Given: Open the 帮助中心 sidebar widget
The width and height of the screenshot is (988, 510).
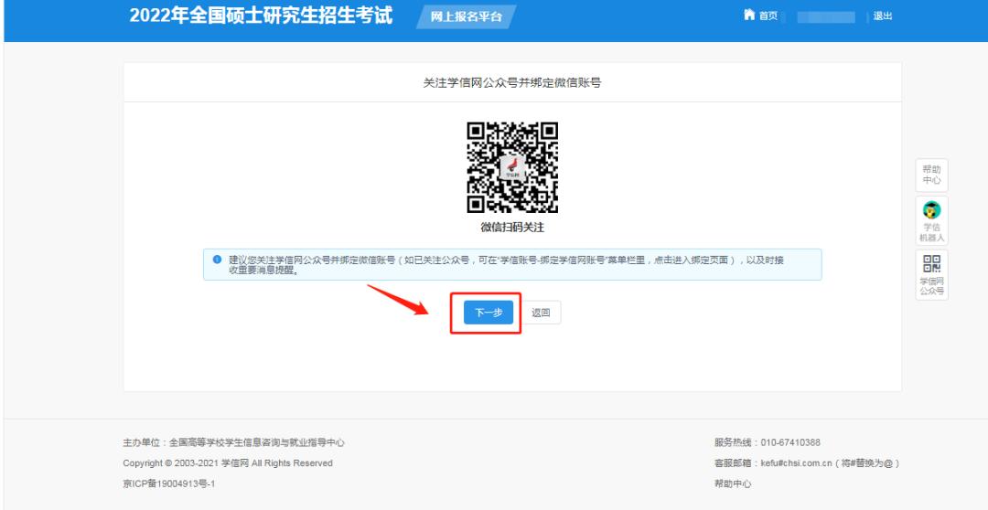Looking at the screenshot, I should coord(931,175).
